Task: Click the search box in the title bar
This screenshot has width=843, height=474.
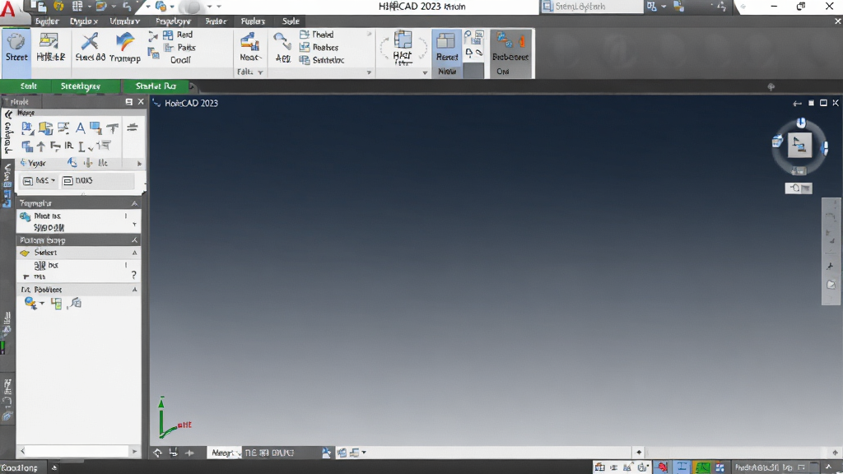Action: pyautogui.click(x=591, y=7)
